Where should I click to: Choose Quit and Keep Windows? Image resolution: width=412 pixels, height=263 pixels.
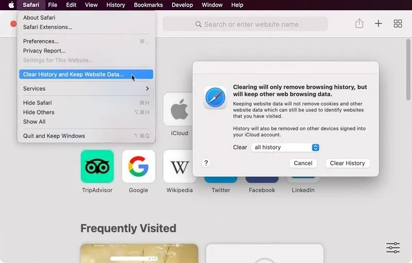click(86, 136)
